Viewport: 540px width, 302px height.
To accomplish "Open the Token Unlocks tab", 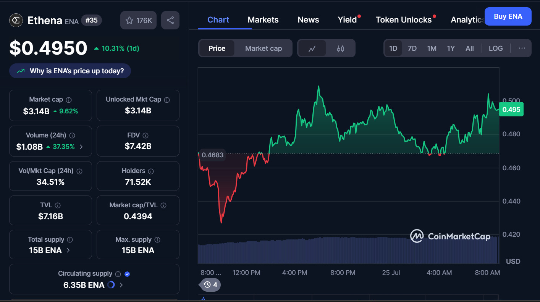I will [404, 20].
